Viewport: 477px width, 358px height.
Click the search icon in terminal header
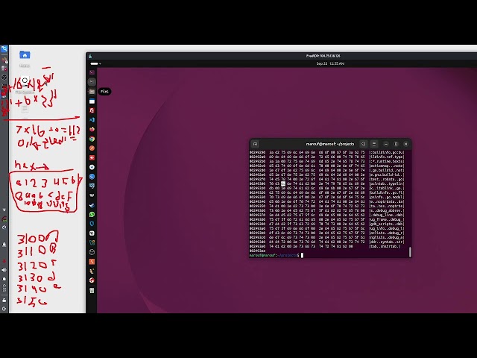[363, 144]
